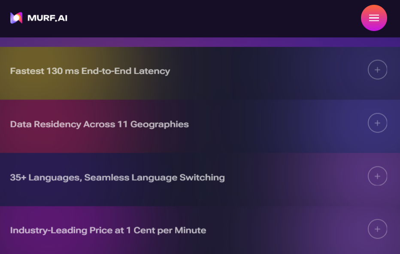Open the hamburger menu button
Screen dimensions: 400x254
click(x=374, y=18)
